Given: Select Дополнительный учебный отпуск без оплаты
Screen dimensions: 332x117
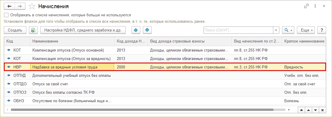Looking at the screenshot, I should pyautogui.click(x=72, y=75).
